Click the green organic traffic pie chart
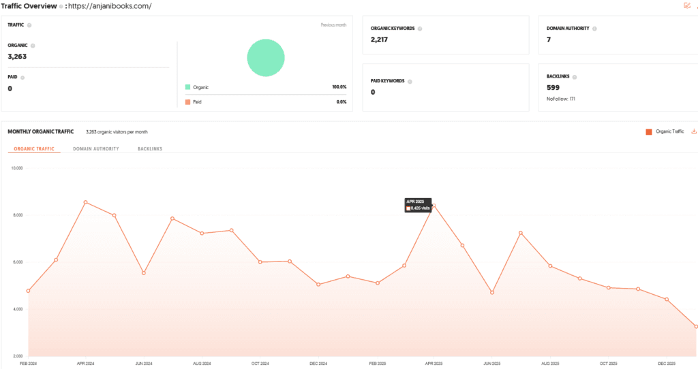Image resolution: width=698 pixels, height=369 pixels. (x=265, y=57)
